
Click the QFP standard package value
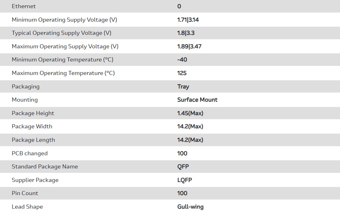(183, 167)
